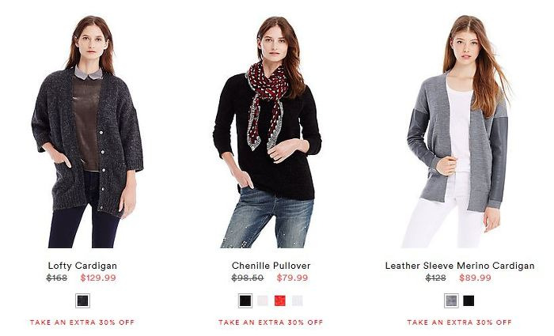The image size is (554, 336).
Task: Click Take an Extra 30% Off under Lofty Cardigan
Action: [x=82, y=323]
